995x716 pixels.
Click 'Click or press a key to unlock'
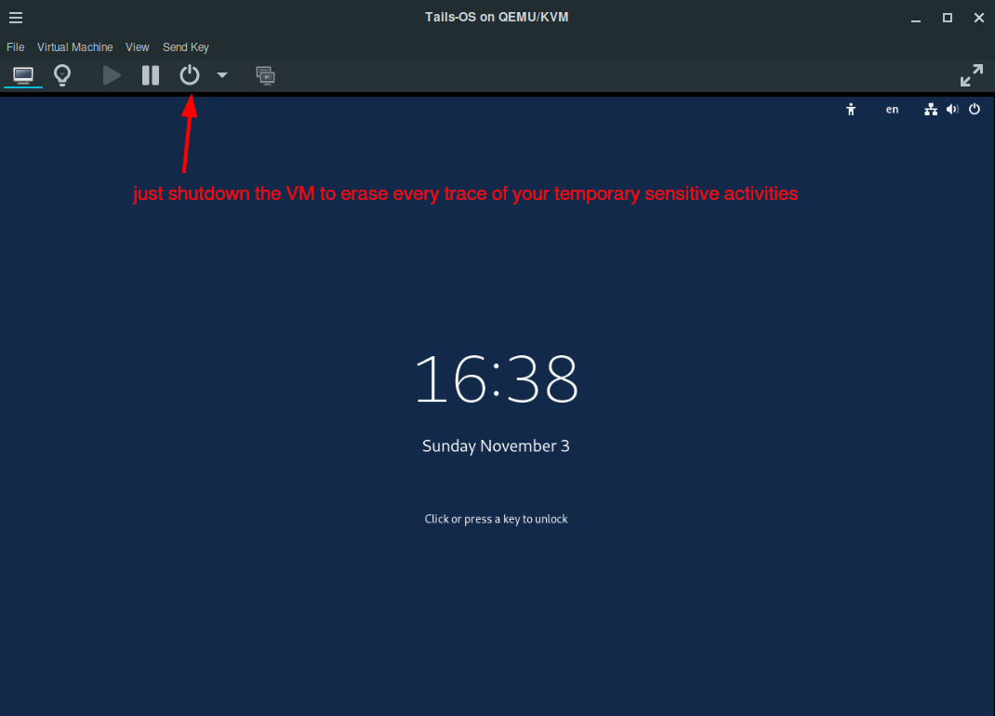point(496,519)
